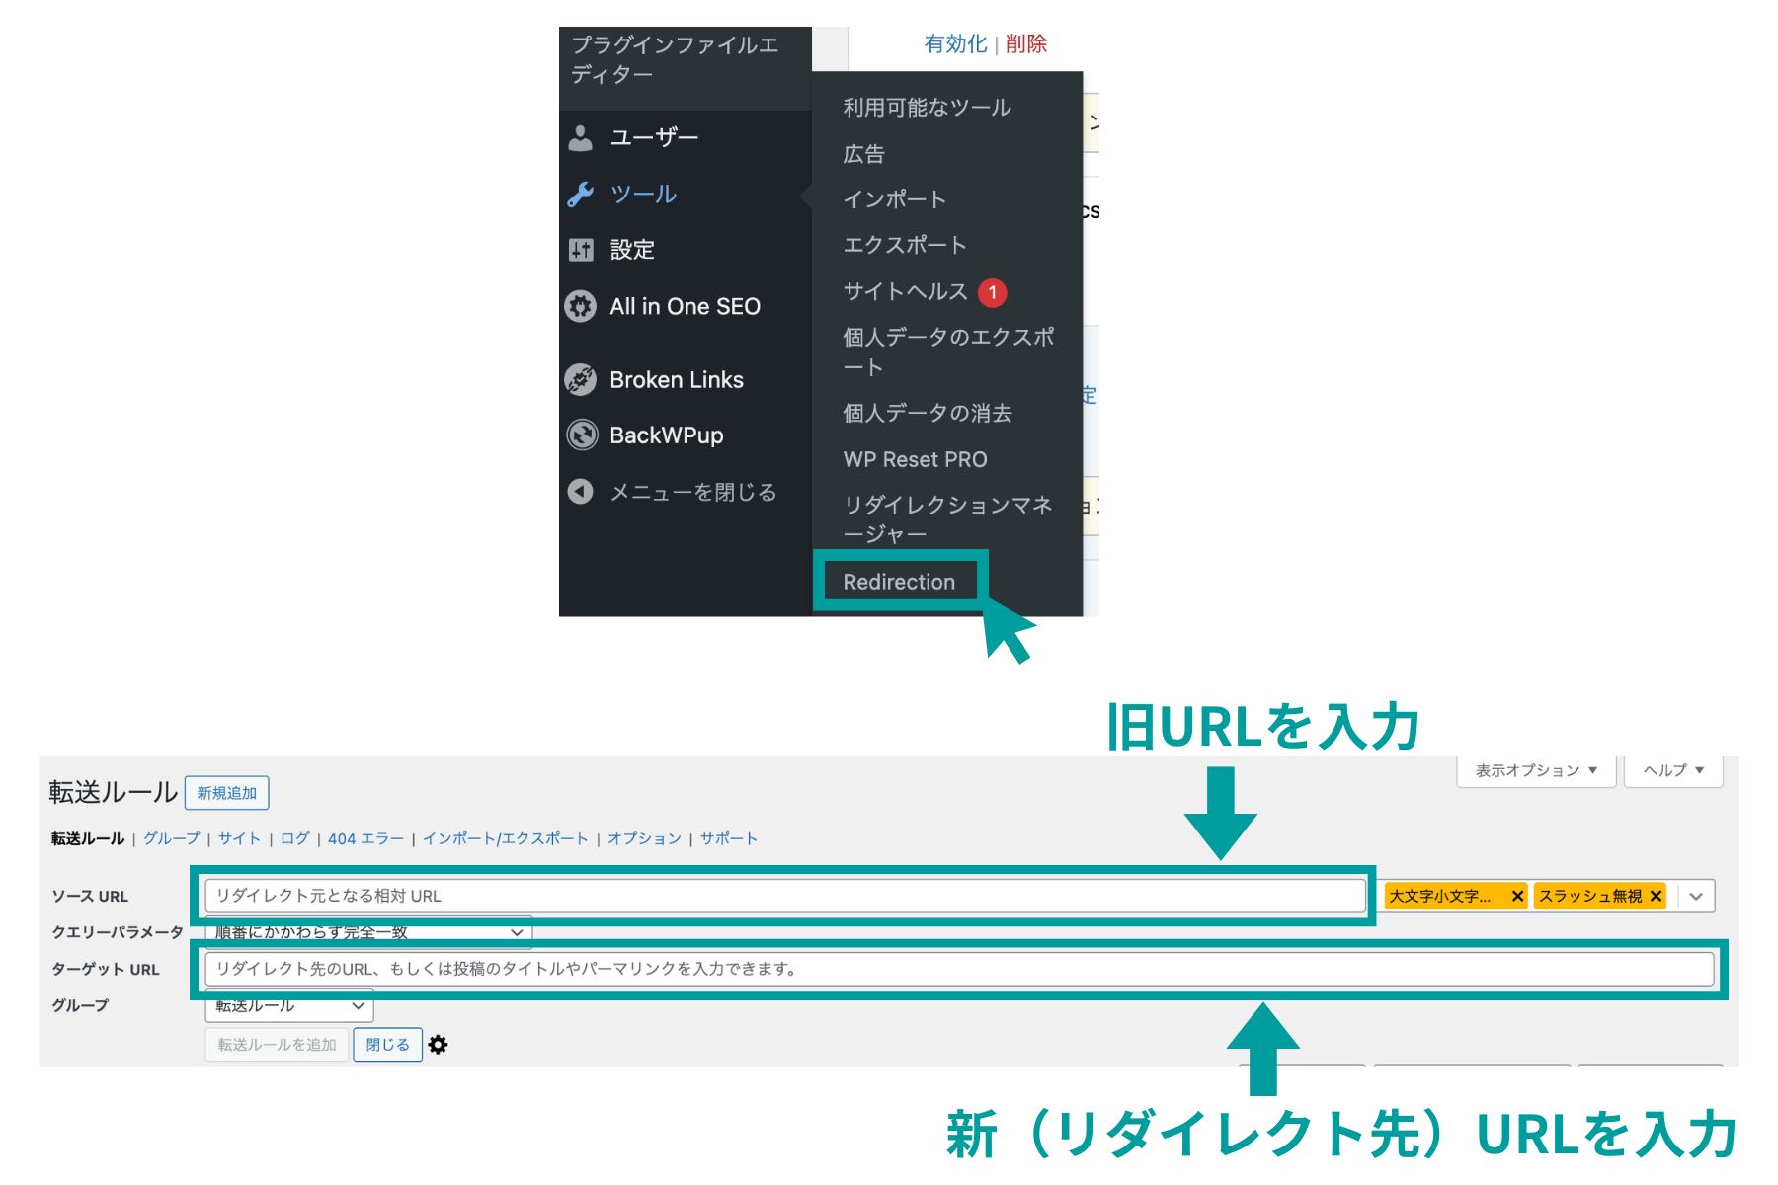Open the クエリーパラメータ dropdown
Screen dimensions: 1778x1185
[368, 932]
